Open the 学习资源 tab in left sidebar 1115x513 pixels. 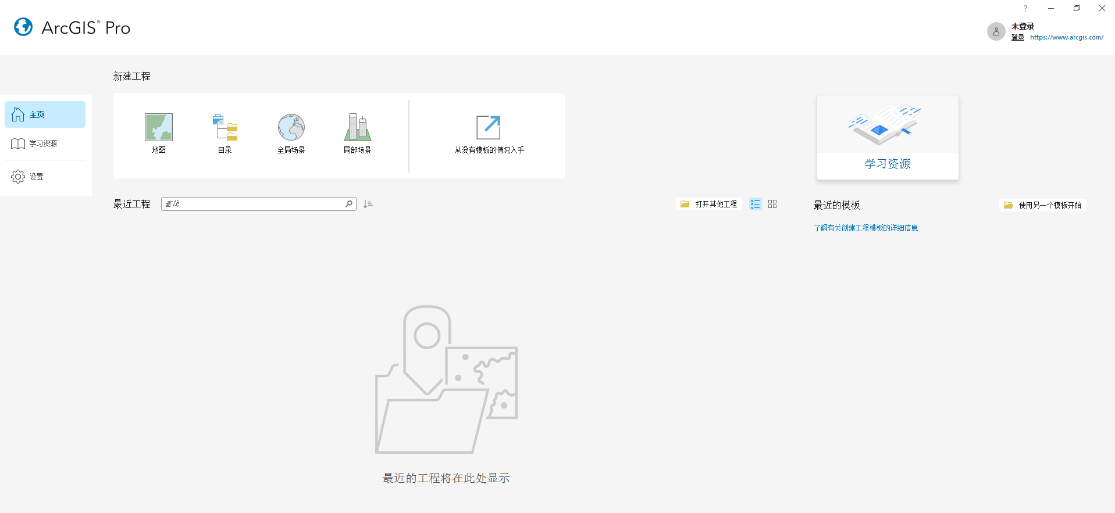point(45,144)
